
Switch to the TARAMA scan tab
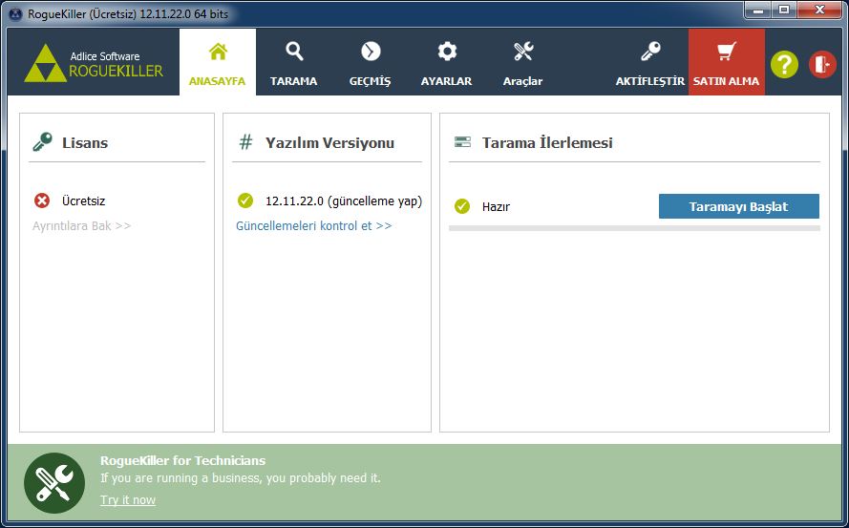[293, 62]
